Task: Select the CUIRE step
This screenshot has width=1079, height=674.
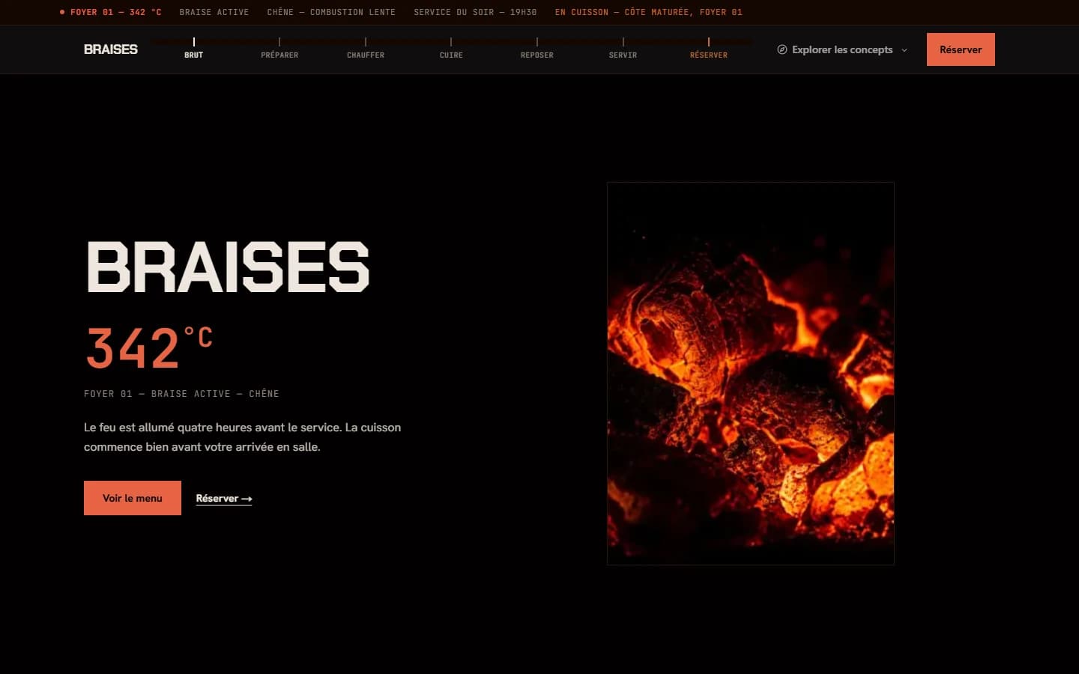Action: point(451,49)
